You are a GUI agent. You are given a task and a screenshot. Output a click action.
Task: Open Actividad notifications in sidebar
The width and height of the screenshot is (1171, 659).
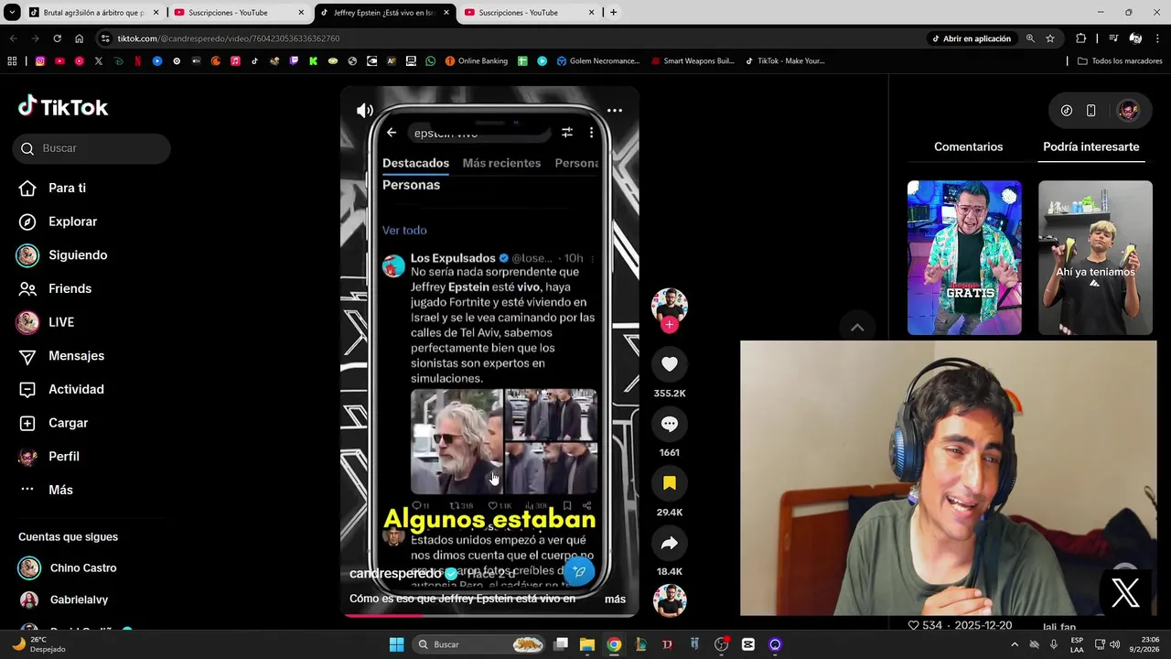pyautogui.click(x=62, y=389)
